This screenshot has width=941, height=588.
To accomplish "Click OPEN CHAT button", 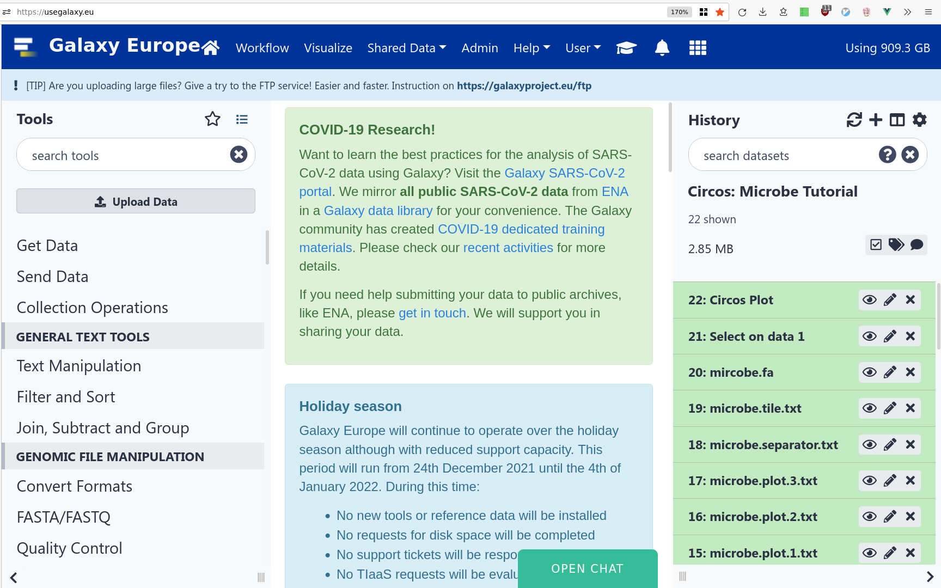I will coord(588,568).
